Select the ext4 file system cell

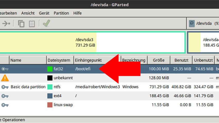coord(57,96)
